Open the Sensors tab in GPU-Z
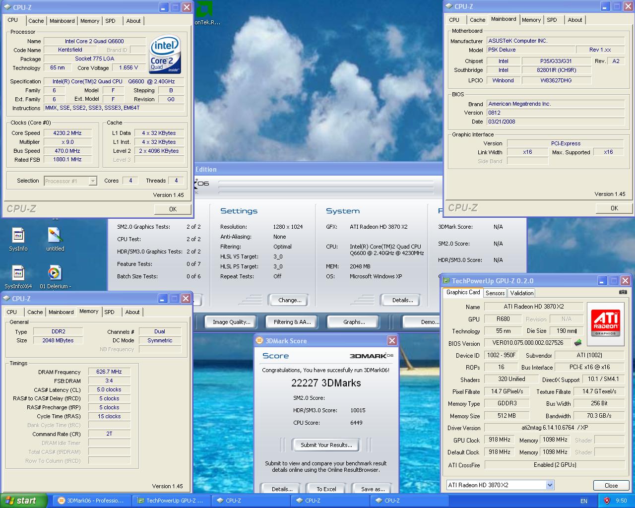Image resolution: width=635 pixels, height=508 pixels. point(495,293)
